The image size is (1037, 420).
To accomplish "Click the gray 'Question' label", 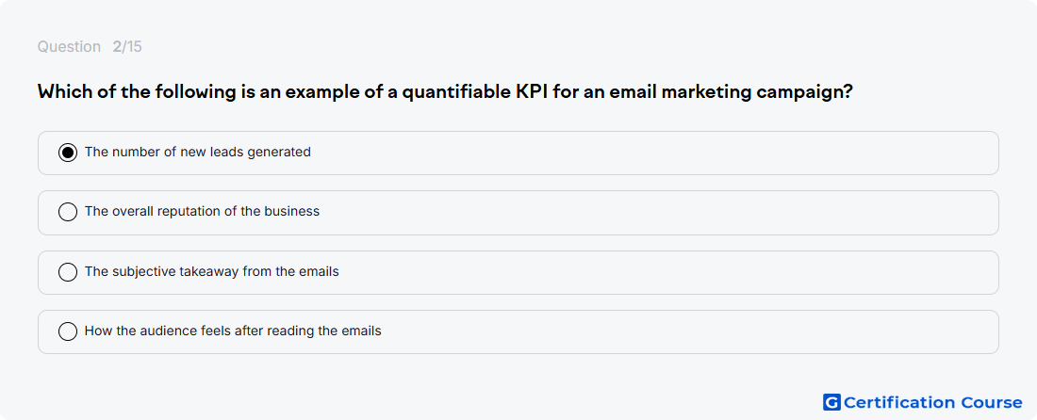I will [69, 47].
